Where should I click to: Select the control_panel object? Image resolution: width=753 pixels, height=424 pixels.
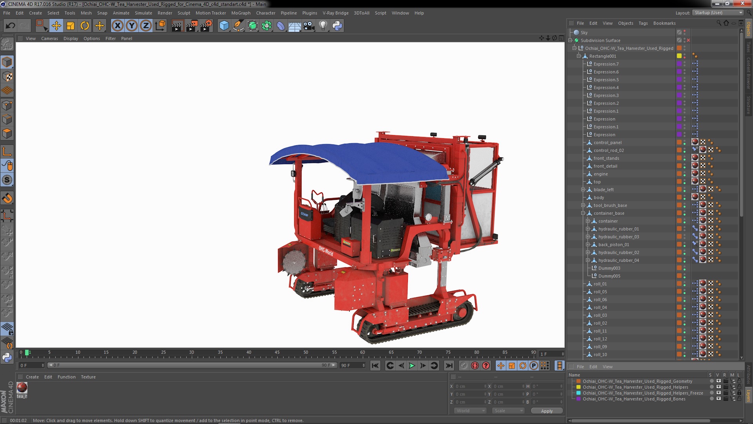point(607,143)
